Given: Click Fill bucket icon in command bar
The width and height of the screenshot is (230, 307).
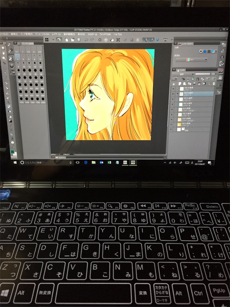Looking at the screenshot, I should (x=112, y=40).
